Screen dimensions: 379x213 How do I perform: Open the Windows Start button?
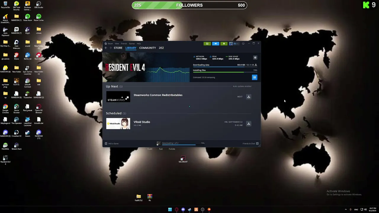click(x=170, y=209)
